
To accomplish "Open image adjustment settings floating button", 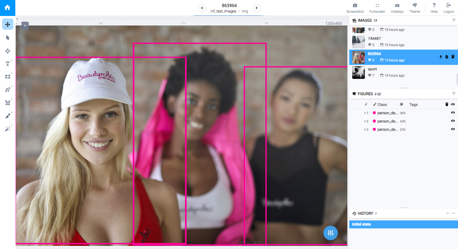I will (331, 233).
